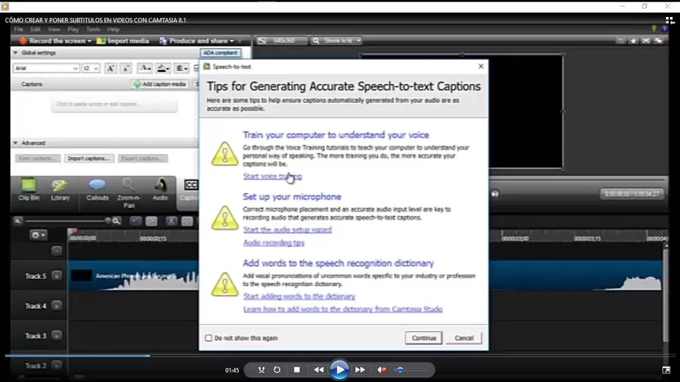Open the text alignment dropdown
Viewport: 680px width, 382px height.
182,68
